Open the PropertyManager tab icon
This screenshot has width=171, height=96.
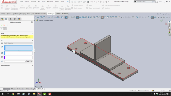click(6, 19)
